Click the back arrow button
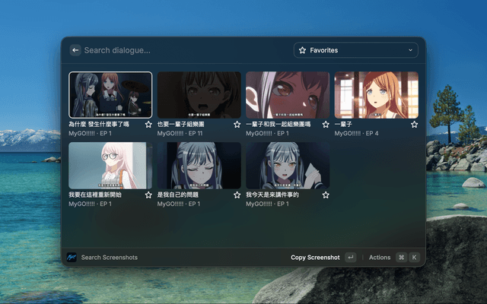 tap(75, 50)
